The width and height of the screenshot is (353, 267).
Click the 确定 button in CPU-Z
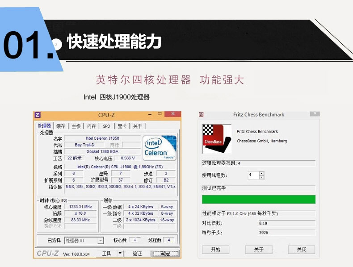pos(165,254)
